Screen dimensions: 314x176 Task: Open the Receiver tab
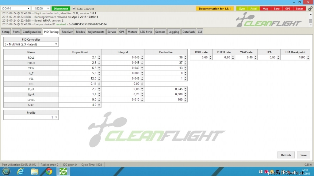(x=67, y=32)
